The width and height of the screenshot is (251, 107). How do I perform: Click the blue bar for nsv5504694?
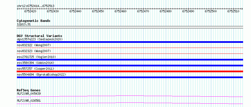click(x=130, y=77)
